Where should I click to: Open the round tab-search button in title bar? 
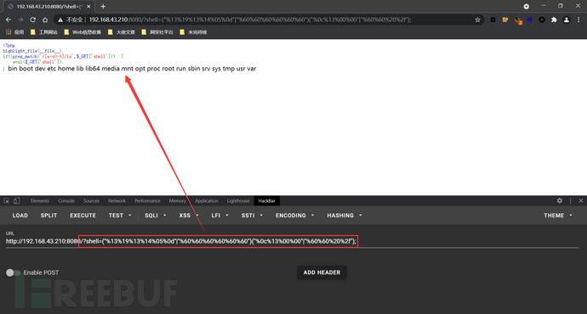pos(527,6)
